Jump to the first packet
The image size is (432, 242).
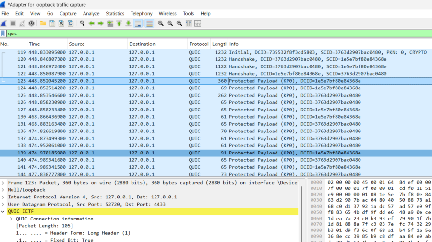[x=119, y=23]
